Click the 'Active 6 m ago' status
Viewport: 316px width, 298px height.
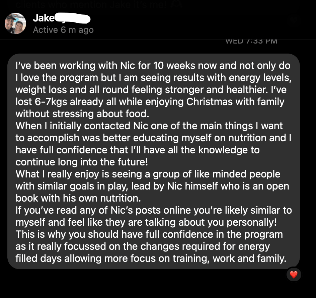click(63, 30)
